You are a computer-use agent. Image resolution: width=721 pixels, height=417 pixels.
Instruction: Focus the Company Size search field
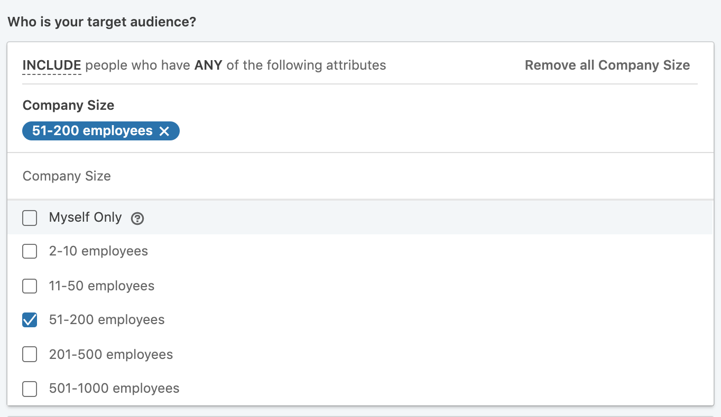click(x=359, y=176)
